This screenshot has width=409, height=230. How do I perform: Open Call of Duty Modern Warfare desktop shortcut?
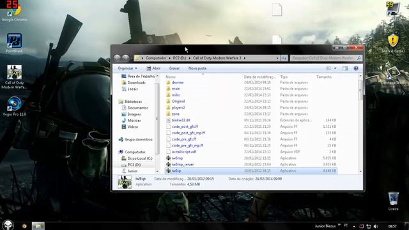(14, 77)
